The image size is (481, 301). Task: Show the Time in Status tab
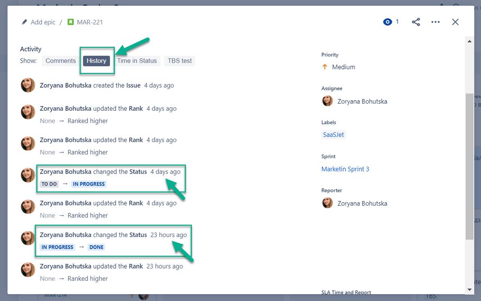(x=137, y=61)
